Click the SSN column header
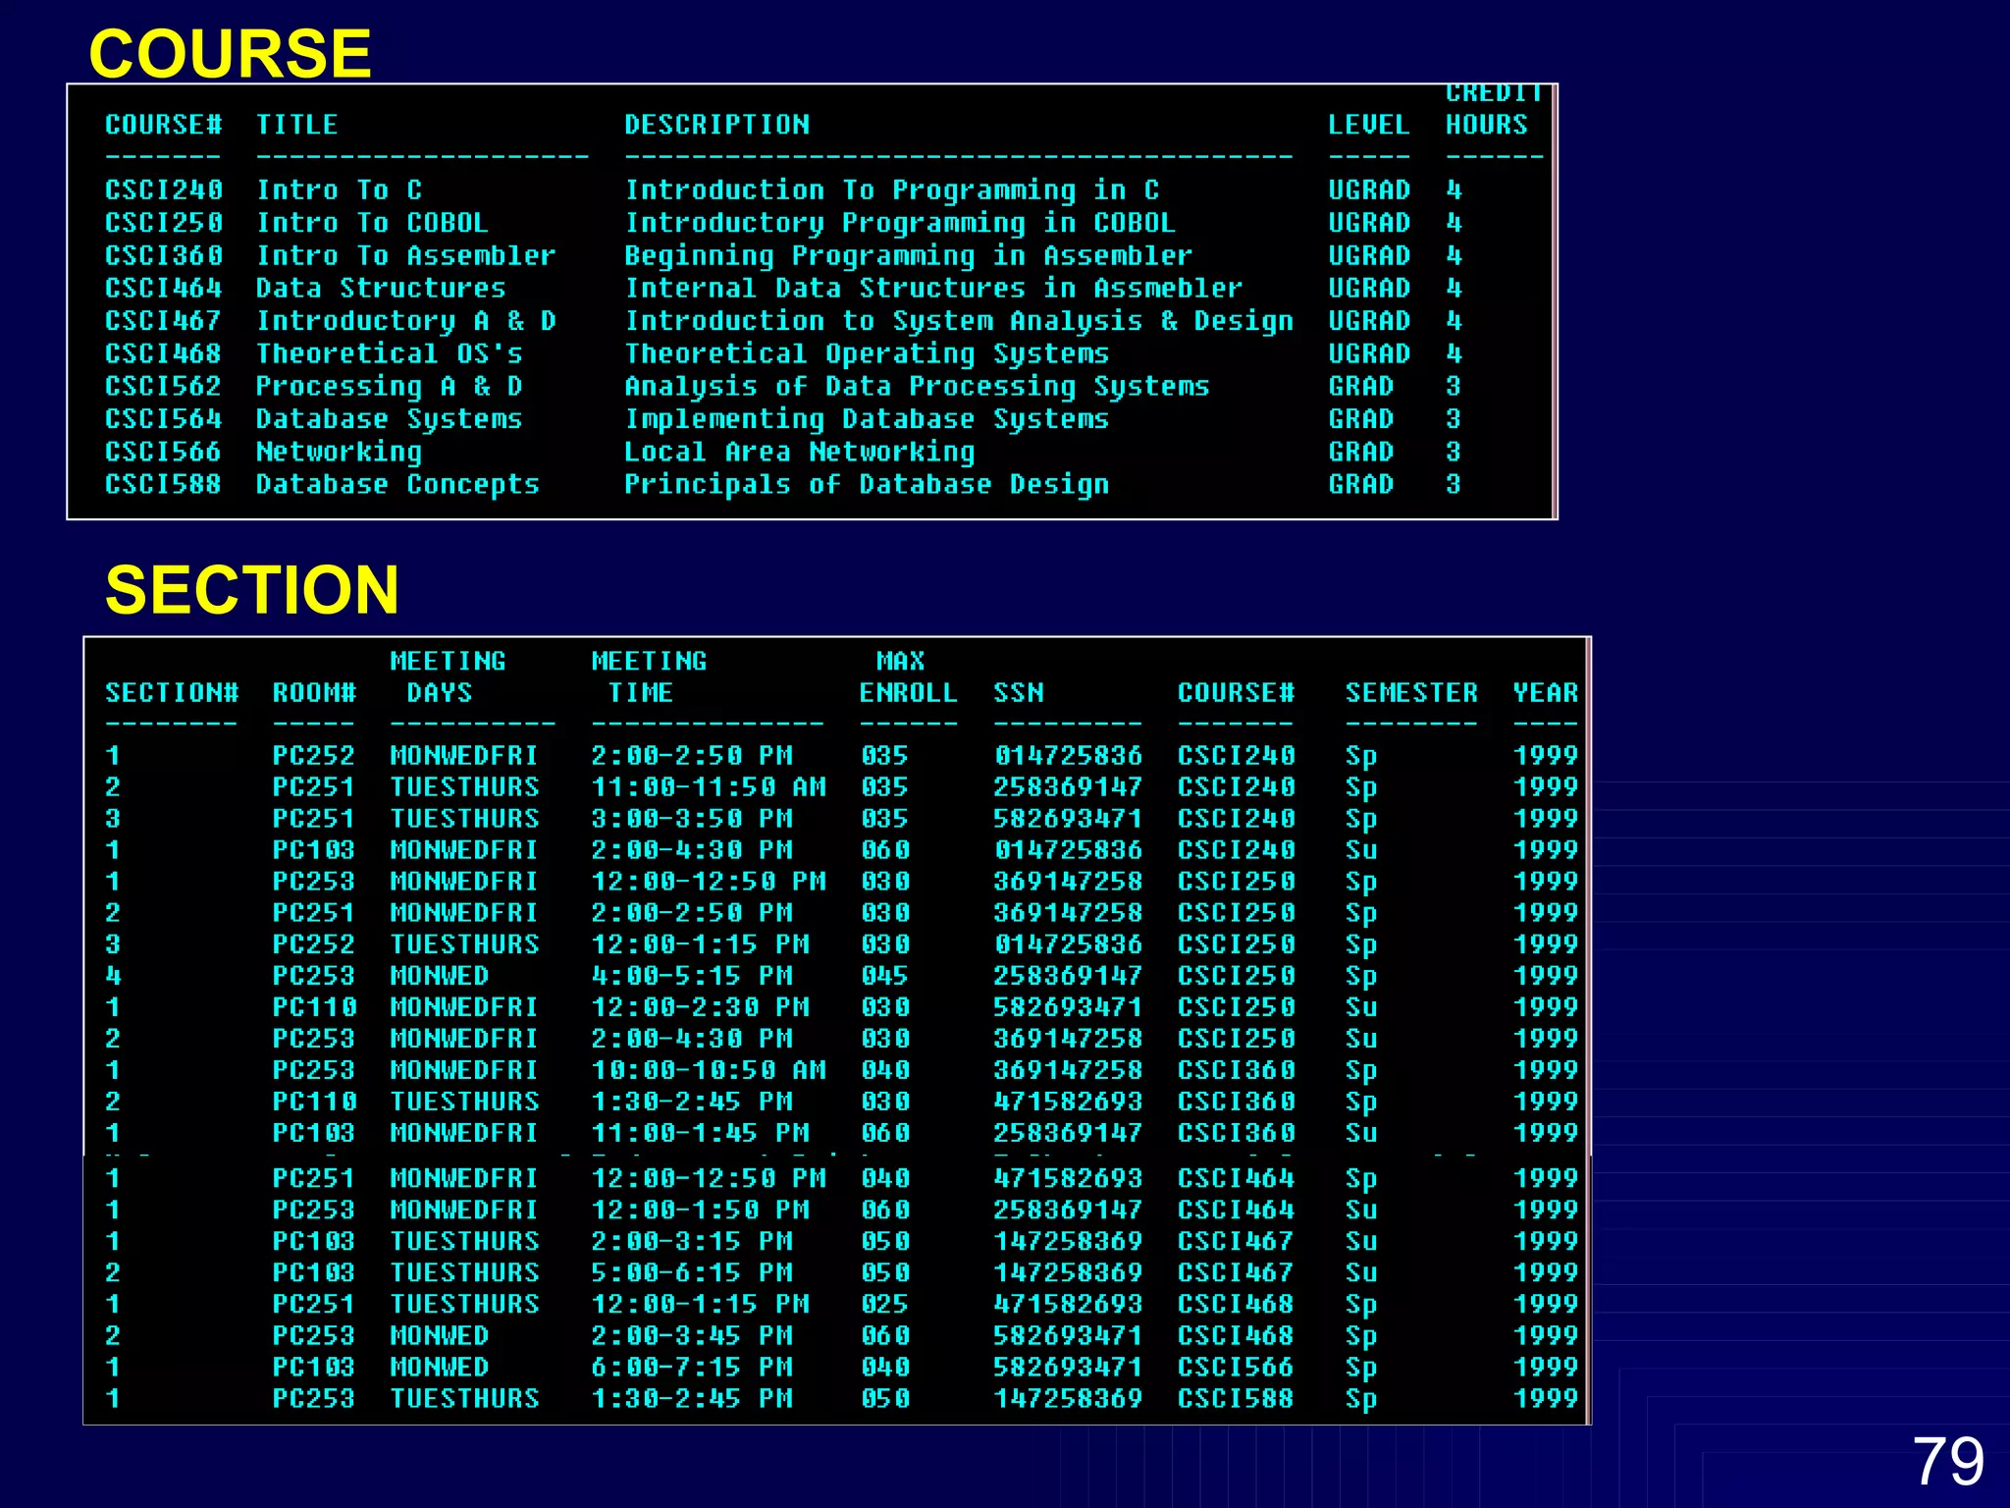Image resolution: width=2010 pixels, height=1508 pixels. (x=1018, y=693)
